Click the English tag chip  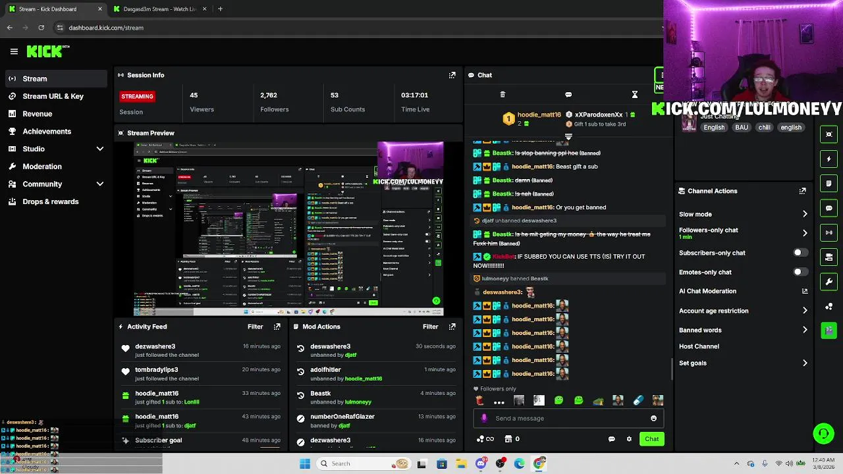pos(714,128)
